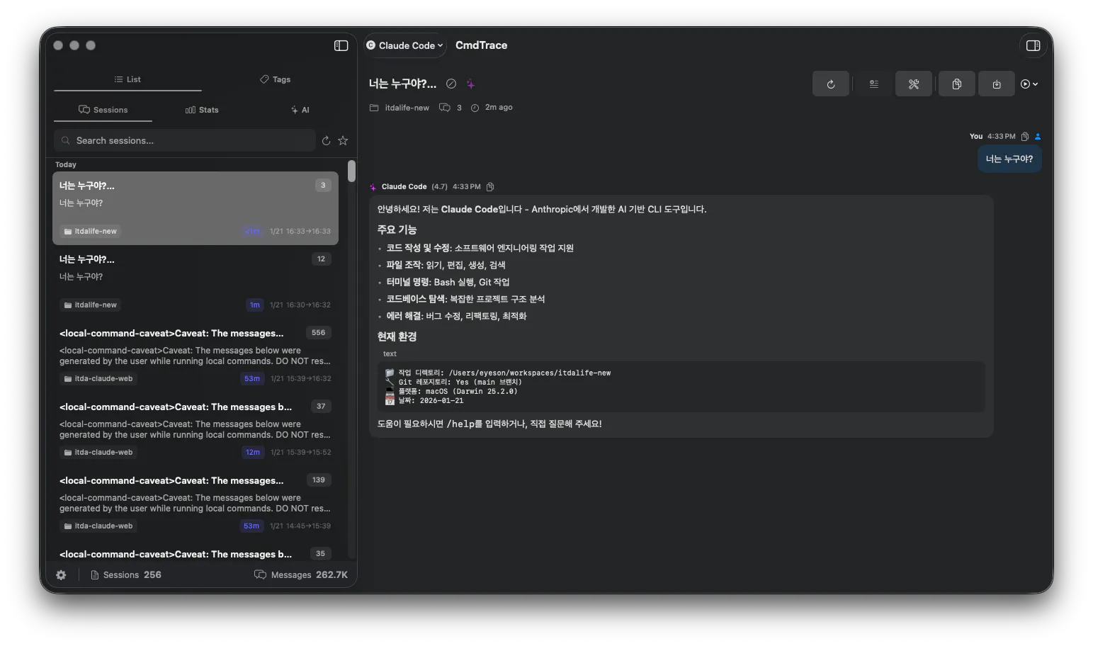The image size is (1093, 646).
Task: Open settings with the gear icon
Action: pos(61,575)
